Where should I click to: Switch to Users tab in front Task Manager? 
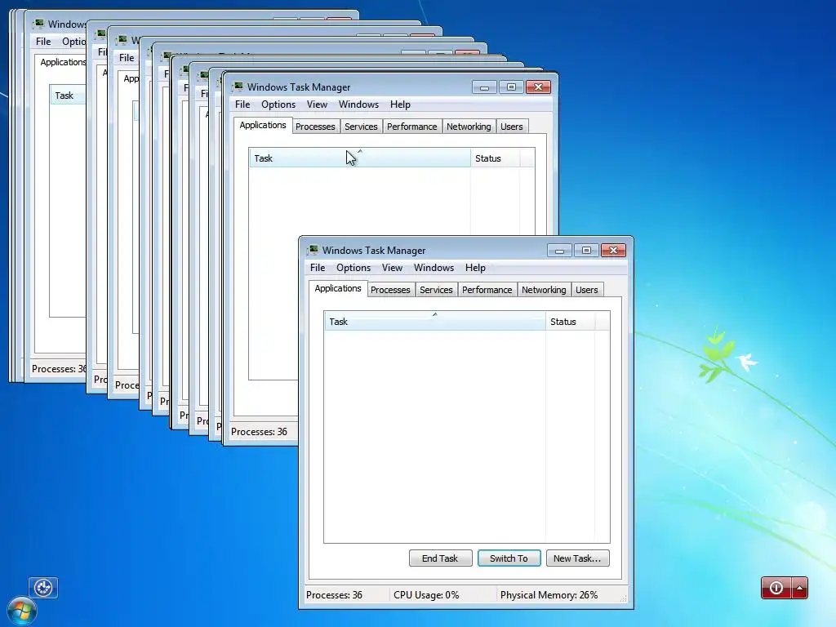point(586,290)
